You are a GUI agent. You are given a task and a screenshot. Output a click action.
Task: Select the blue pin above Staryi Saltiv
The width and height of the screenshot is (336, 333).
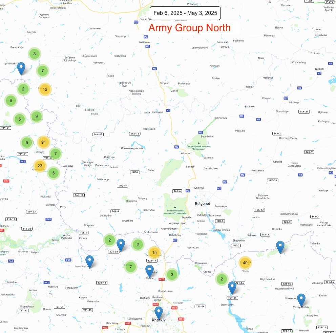point(232,287)
